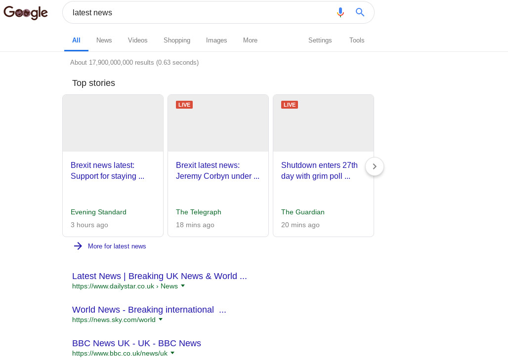Open the More search menu

250,40
